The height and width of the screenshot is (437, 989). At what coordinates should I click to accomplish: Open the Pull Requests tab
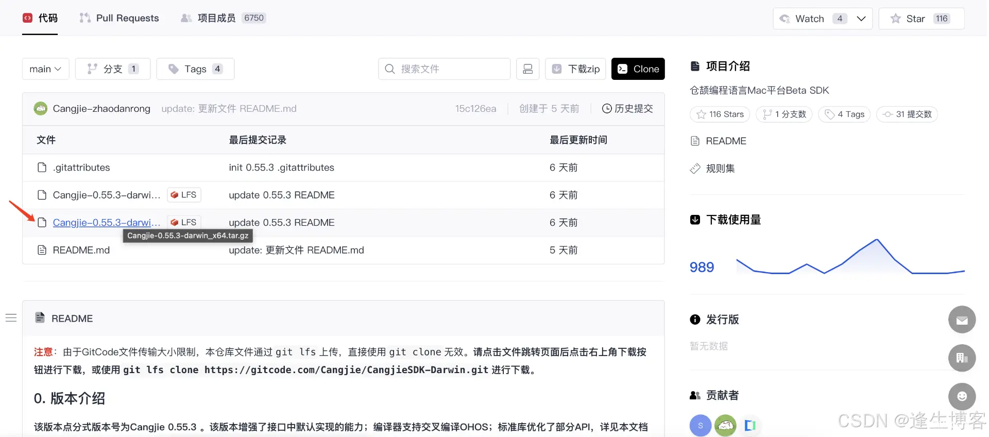(x=119, y=18)
